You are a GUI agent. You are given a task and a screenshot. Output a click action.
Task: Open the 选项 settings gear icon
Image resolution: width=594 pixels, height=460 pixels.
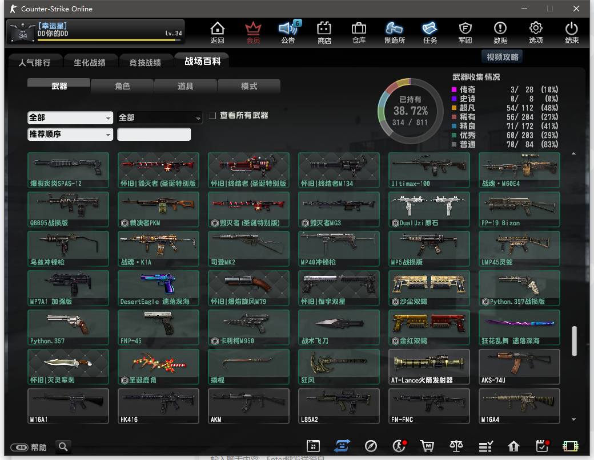(536, 32)
